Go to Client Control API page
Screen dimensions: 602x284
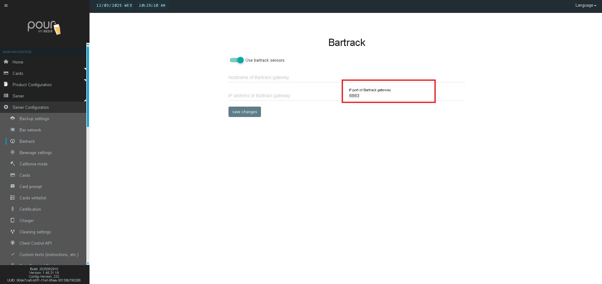[x=35, y=243]
